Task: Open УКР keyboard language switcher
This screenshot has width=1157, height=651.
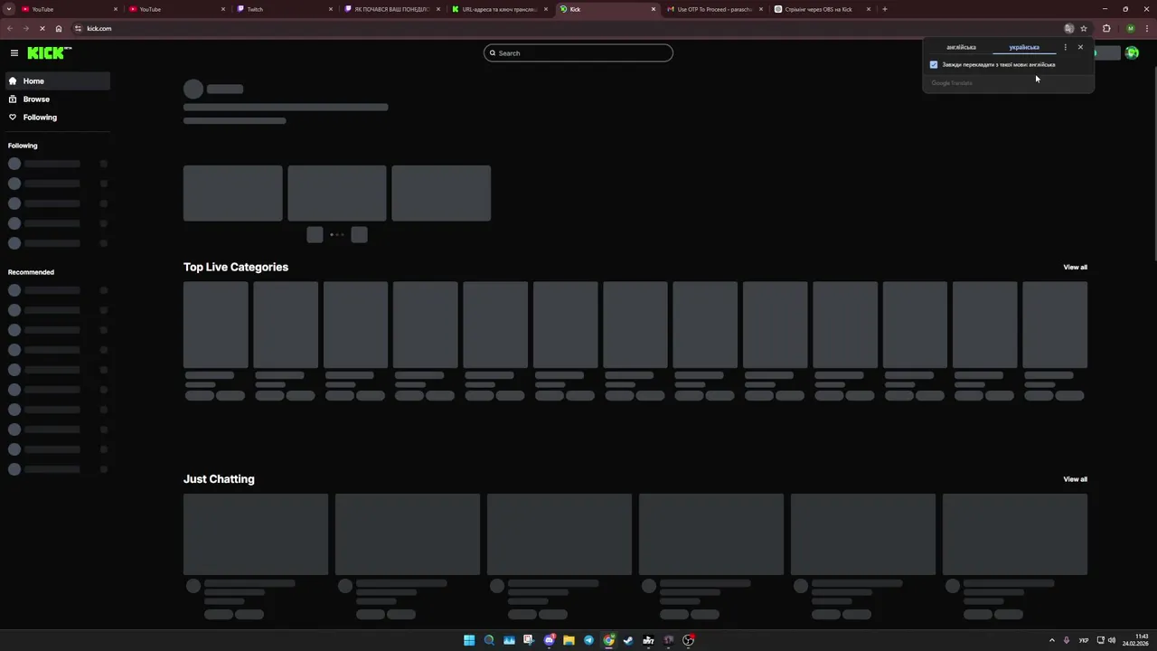Action: click(x=1084, y=640)
